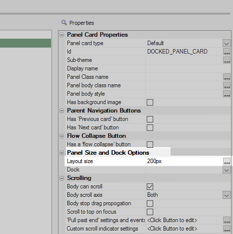The height and width of the screenshot is (234, 233).
Task: Select the green highlighted item in left list
Action: coord(25,43)
